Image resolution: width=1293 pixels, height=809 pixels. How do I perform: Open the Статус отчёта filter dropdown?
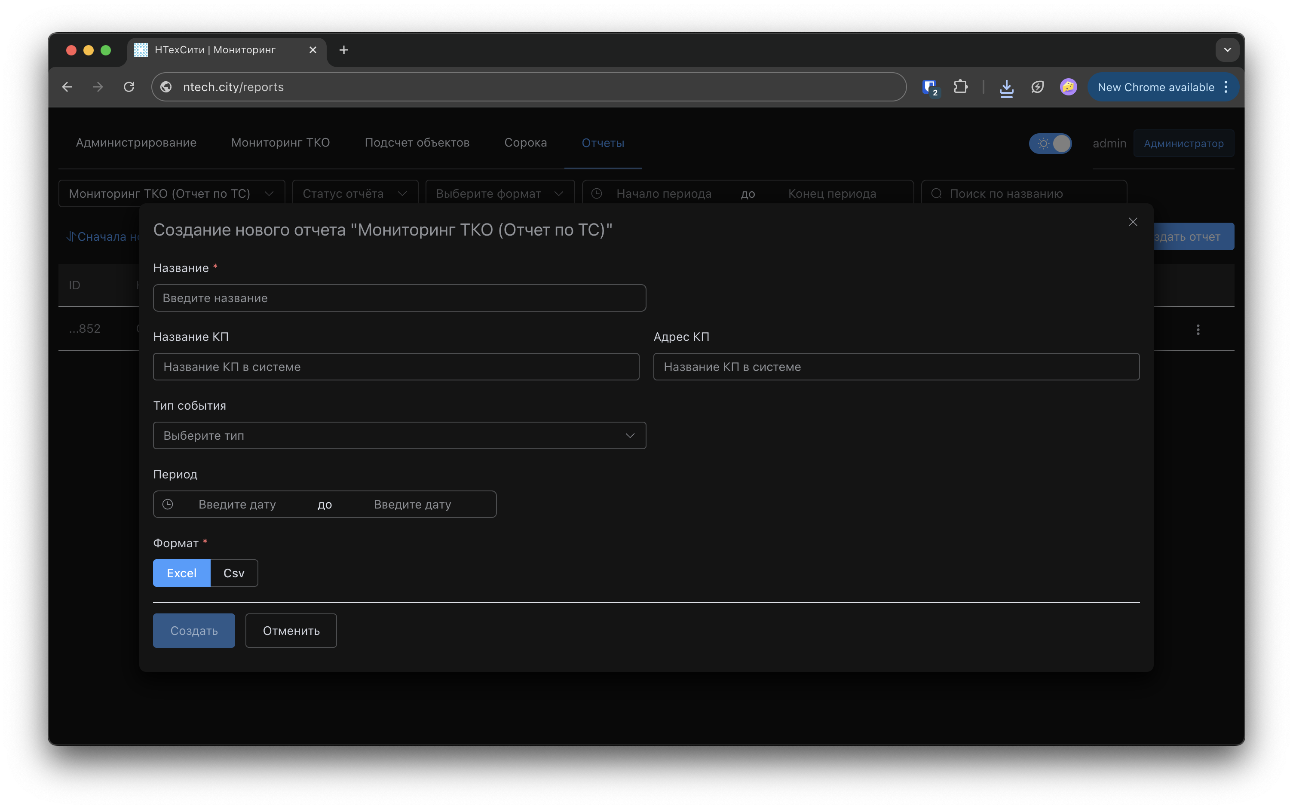pos(355,194)
